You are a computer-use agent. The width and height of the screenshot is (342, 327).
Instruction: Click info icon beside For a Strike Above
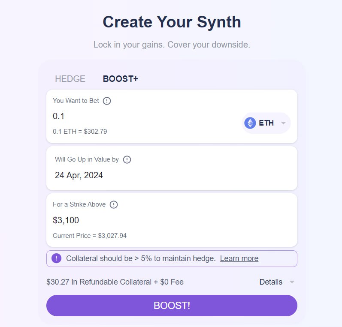click(x=114, y=204)
